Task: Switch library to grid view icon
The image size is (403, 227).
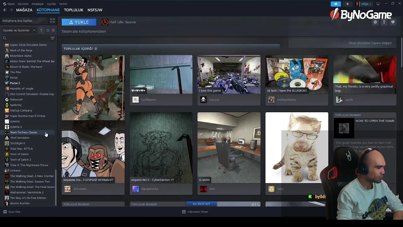Action: [x=52, y=20]
